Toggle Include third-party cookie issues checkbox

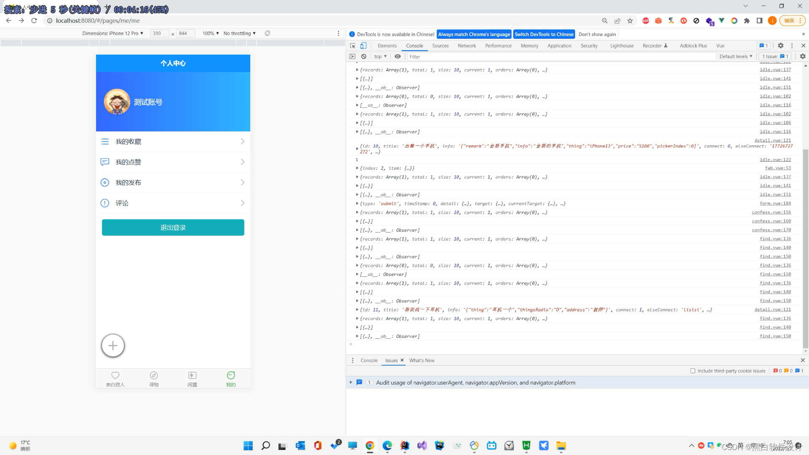pyautogui.click(x=692, y=371)
